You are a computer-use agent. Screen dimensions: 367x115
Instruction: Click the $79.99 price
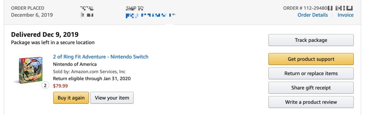pos(61,86)
